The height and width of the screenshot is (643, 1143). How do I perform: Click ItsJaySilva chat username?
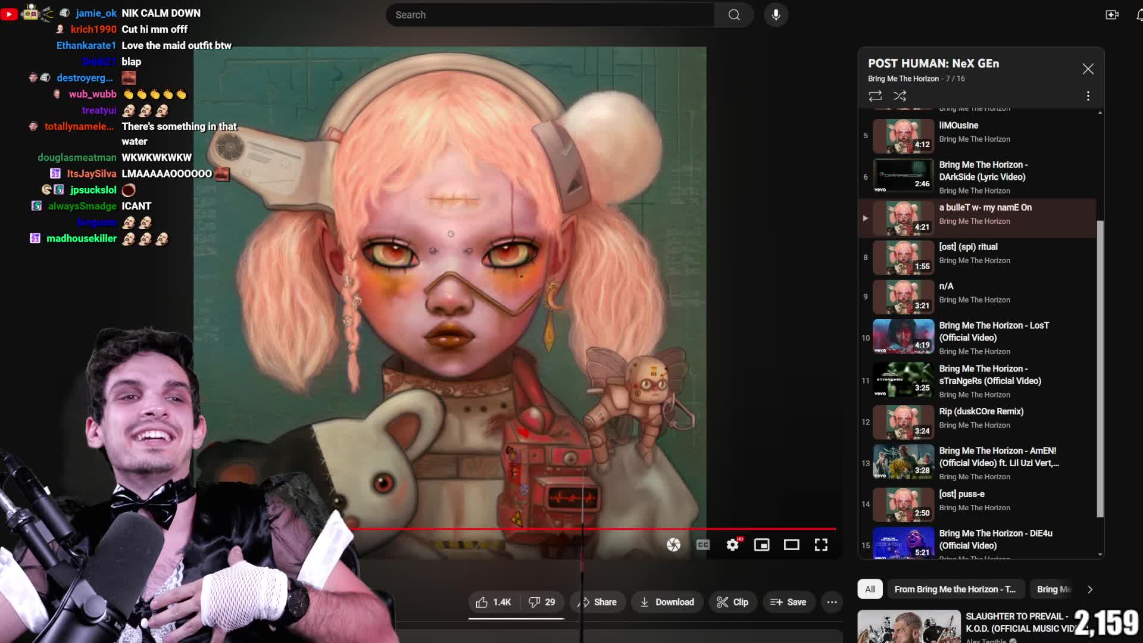tap(92, 173)
